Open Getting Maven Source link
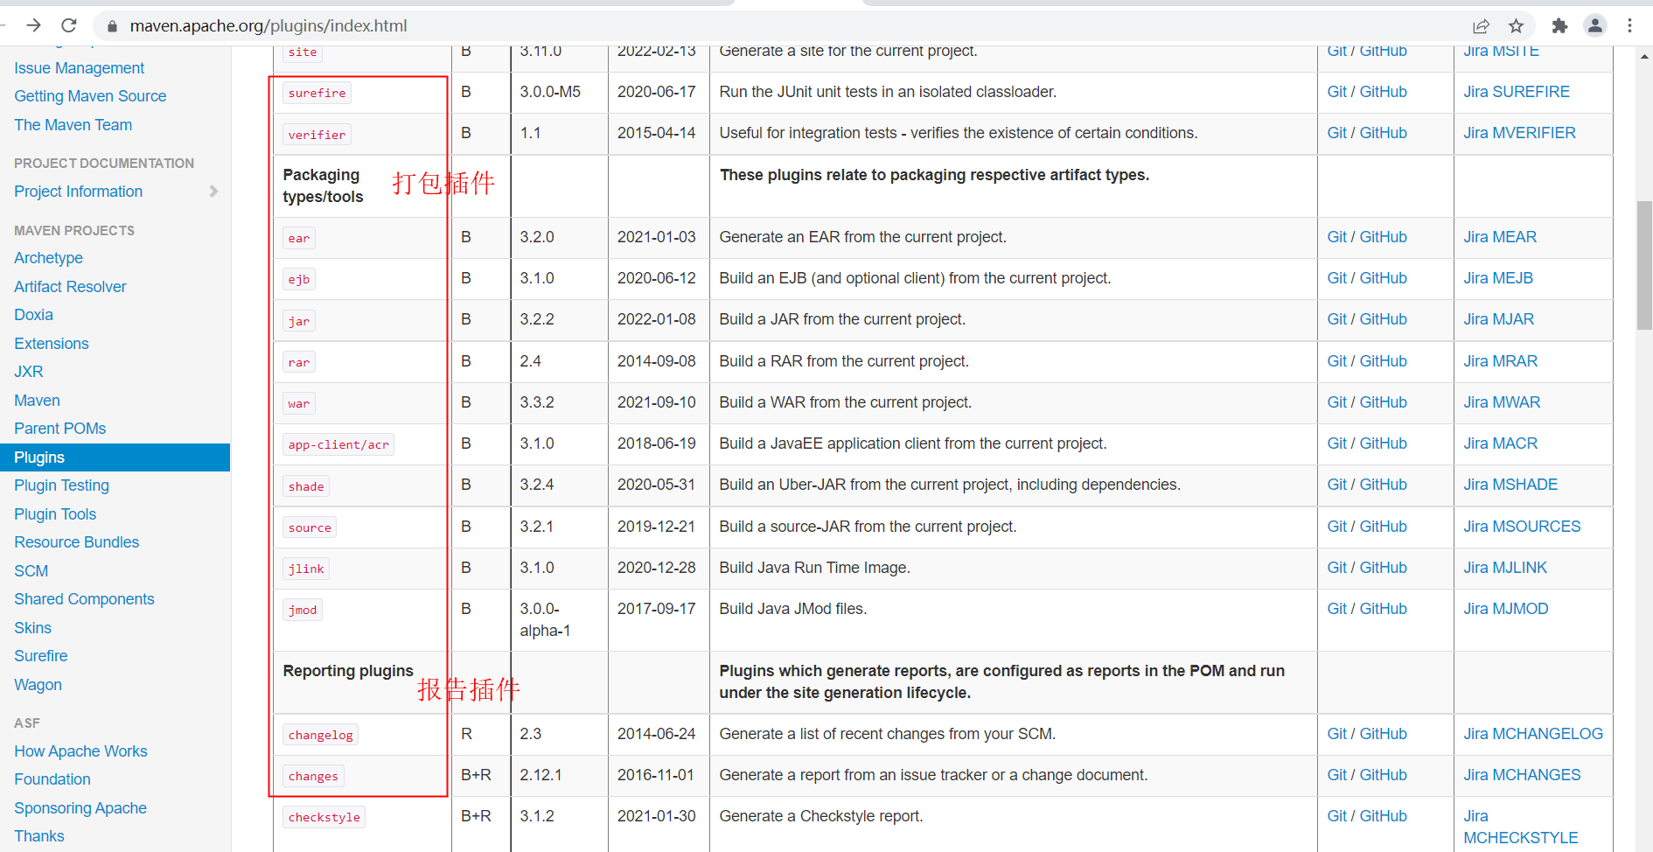The width and height of the screenshot is (1653, 852). click(90, 96)
